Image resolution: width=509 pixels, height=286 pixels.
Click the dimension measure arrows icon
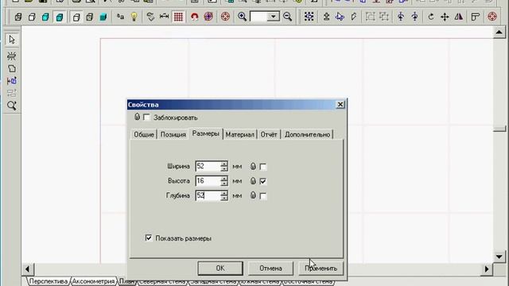164,17
